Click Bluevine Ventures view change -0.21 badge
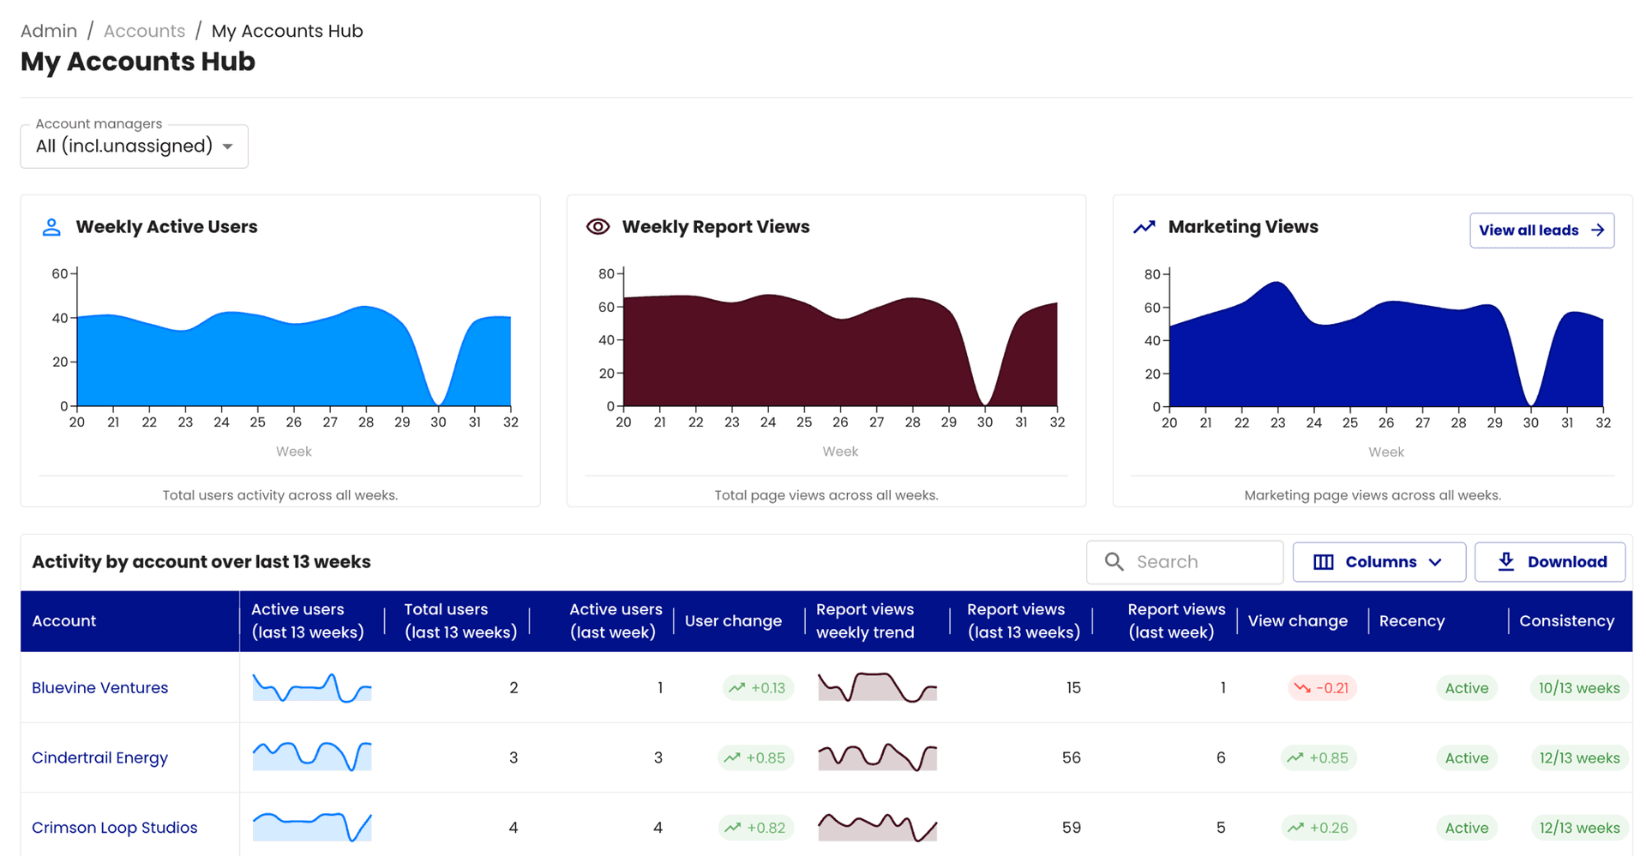1646x856 pixels. 1322,688
